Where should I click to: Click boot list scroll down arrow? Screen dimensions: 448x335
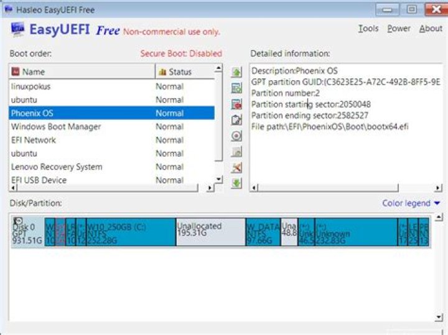click(218, 179)
